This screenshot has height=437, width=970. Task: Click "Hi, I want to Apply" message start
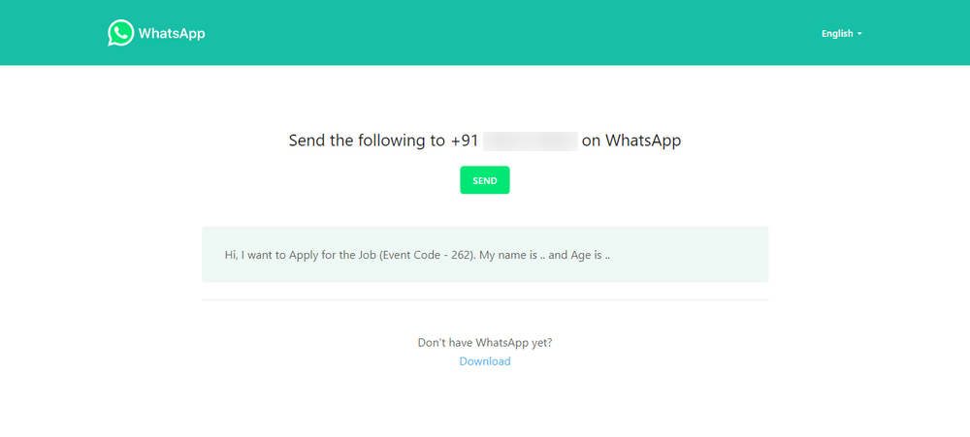pos(271,255)
